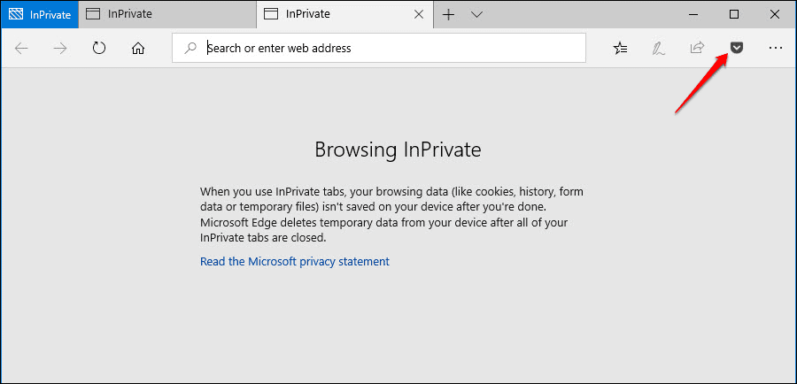
Task: Click the search or web address box
Action: [379, 49]
